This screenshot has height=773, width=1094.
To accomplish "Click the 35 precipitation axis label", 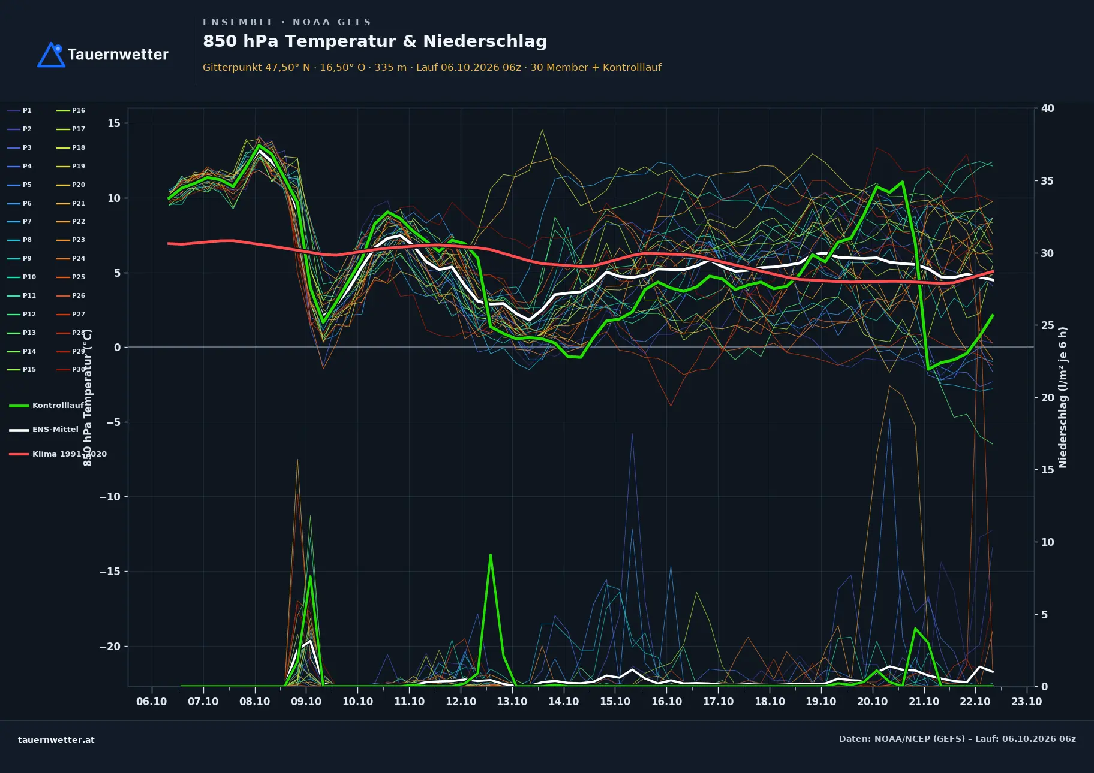I will click(1048, 181).
